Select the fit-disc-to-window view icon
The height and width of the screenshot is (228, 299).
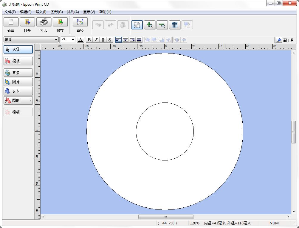[137, 25]
